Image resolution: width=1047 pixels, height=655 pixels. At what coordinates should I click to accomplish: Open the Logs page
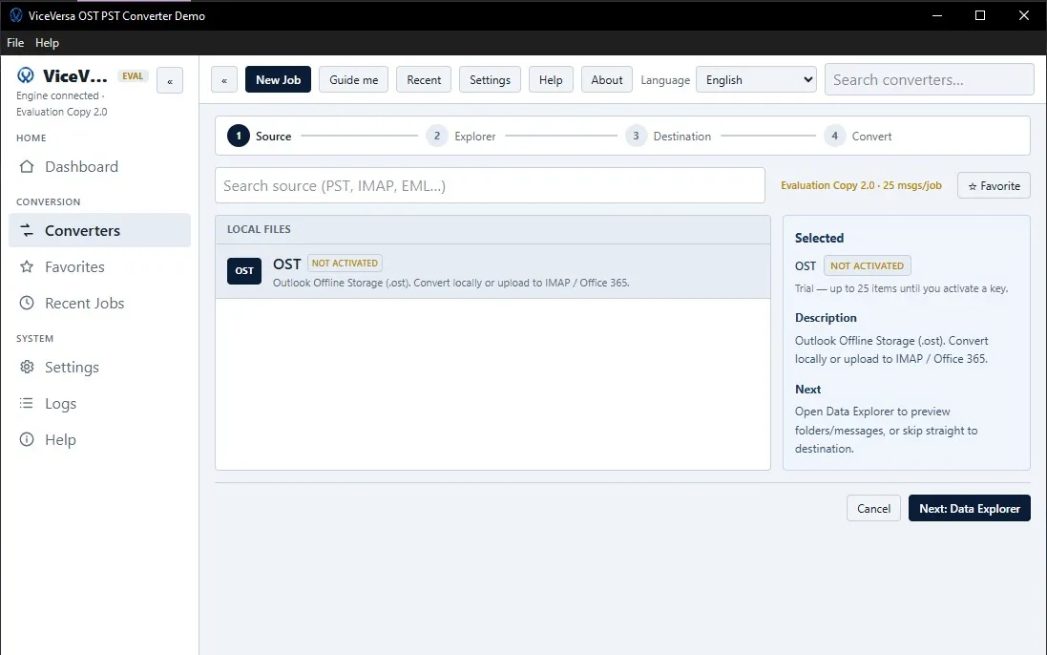coord(99,403)
